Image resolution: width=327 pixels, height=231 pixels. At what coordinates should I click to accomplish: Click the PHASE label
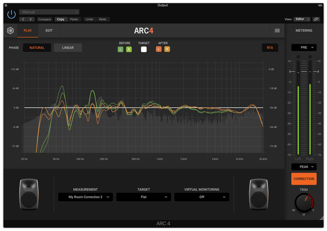(x=14, y=48)
